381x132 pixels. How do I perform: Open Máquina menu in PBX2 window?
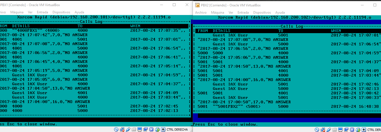point(217,13)
